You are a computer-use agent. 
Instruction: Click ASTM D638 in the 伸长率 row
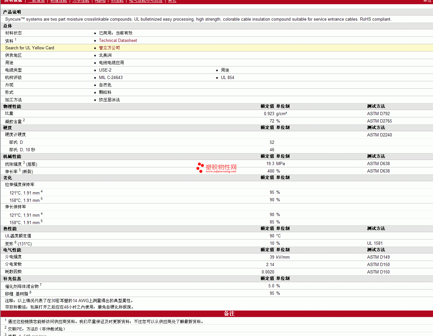(x=378, y=171)
